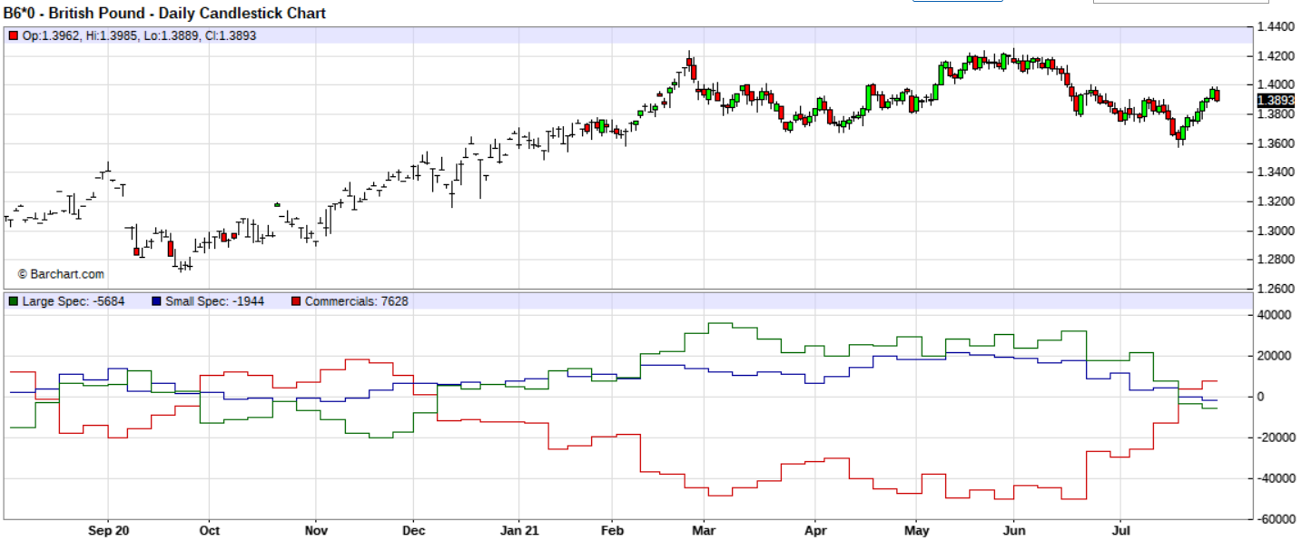Click the 'Oct' date axis label
This screenshot has width=1302, height=551.
tap(210, 531)
